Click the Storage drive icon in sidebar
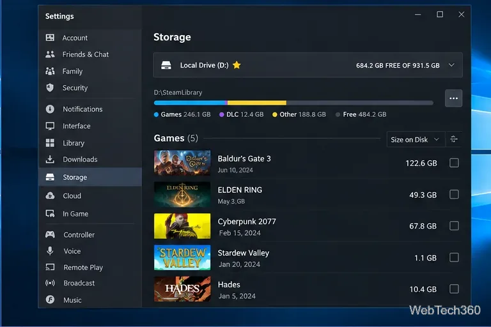The image size is (491, 327). (x=50, y=177)
